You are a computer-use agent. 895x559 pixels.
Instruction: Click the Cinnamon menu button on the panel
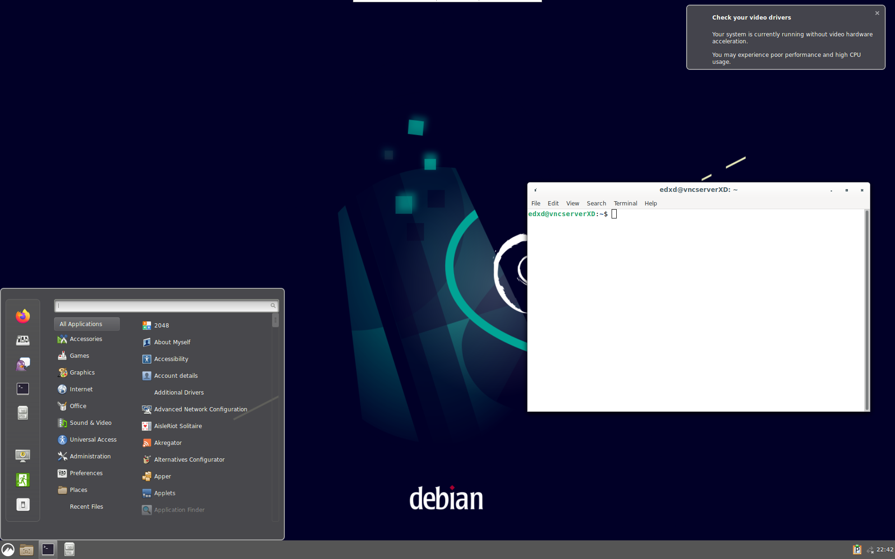pos(8,550)
